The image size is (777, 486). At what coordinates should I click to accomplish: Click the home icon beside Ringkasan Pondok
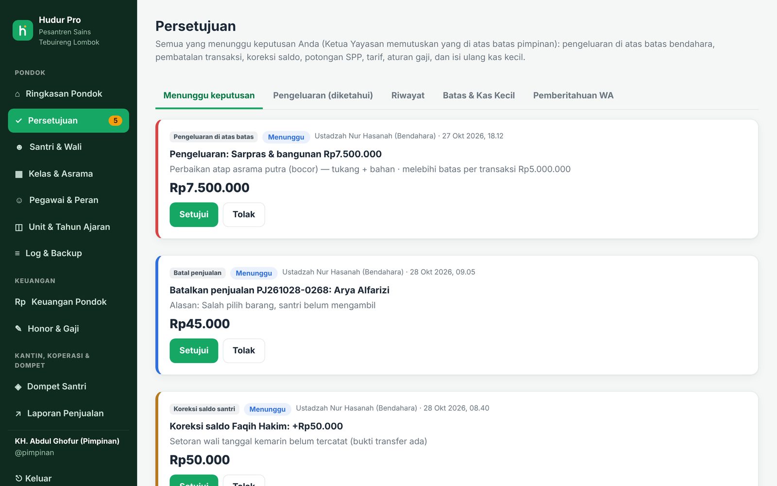pyautogui.click(x=17, y=94)
